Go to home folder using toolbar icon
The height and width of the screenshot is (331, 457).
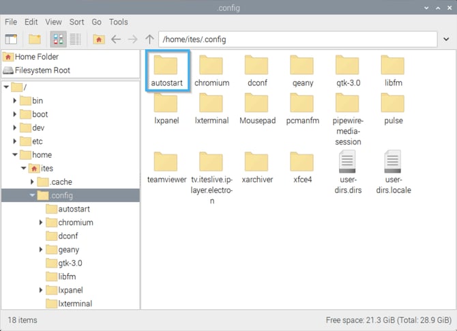99,39
